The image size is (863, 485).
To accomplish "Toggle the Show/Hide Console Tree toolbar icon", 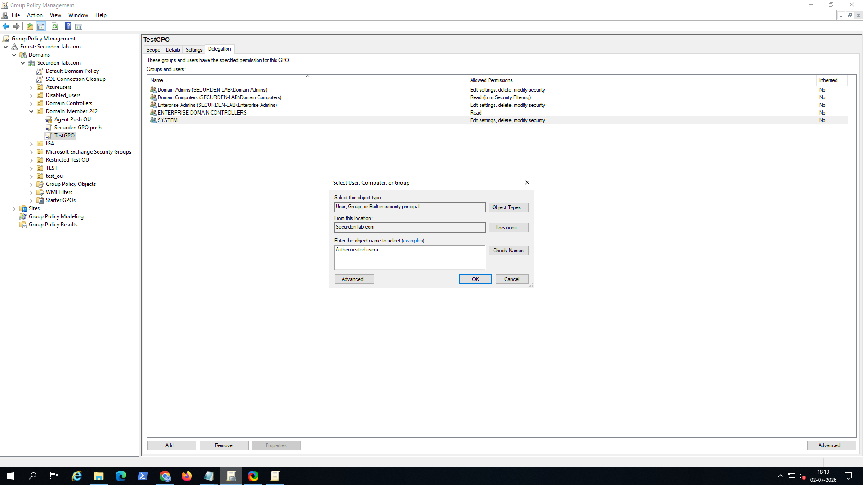I will (x=41, y=26).
